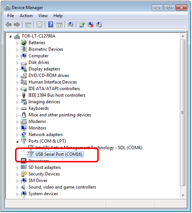Select the SOL (COM4) port entry
Image resolution: width=192 pixels, height=213 pixels.
tap(89, 148)
